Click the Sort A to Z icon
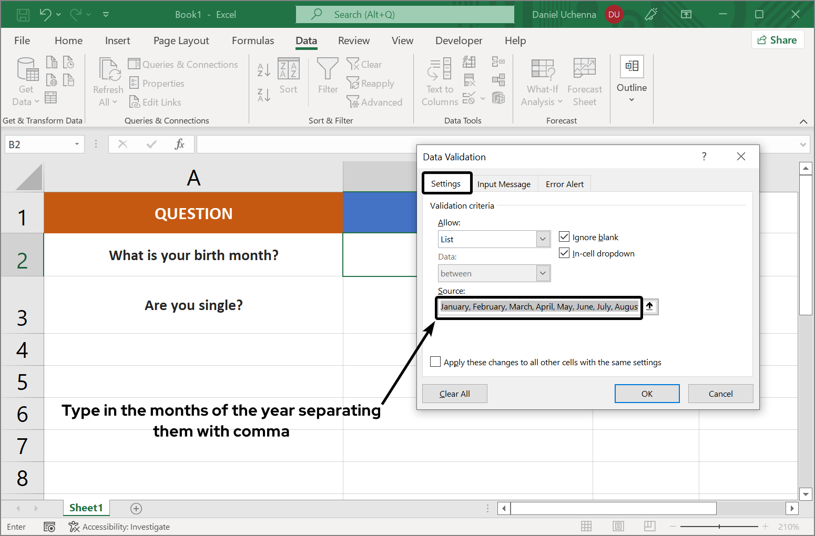The height and width of the screenshot is (536, 815). (x=263, y=69)
